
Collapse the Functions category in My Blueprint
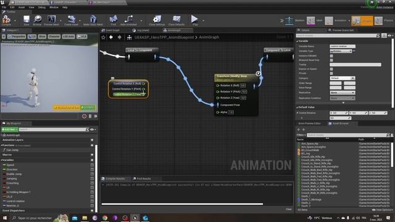[x=2, y=146]
